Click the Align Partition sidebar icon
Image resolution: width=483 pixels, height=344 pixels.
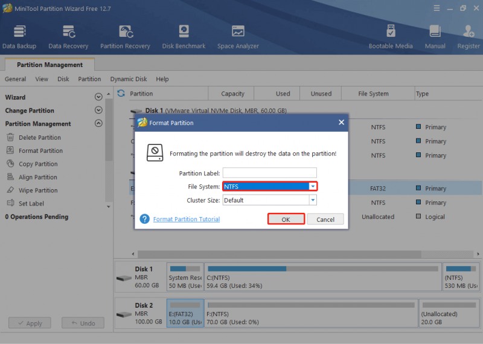point(10,177)
